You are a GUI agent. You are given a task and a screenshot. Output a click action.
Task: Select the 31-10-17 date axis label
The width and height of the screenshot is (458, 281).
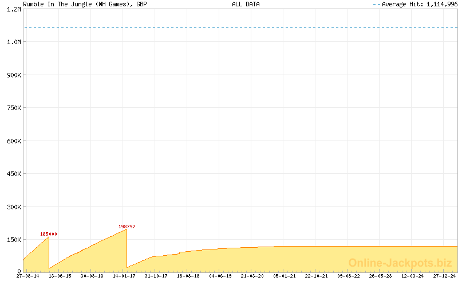156,276
